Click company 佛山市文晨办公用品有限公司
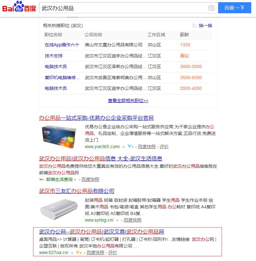The width and height of the screenshot is (256, 261). [x=114, y=45]
